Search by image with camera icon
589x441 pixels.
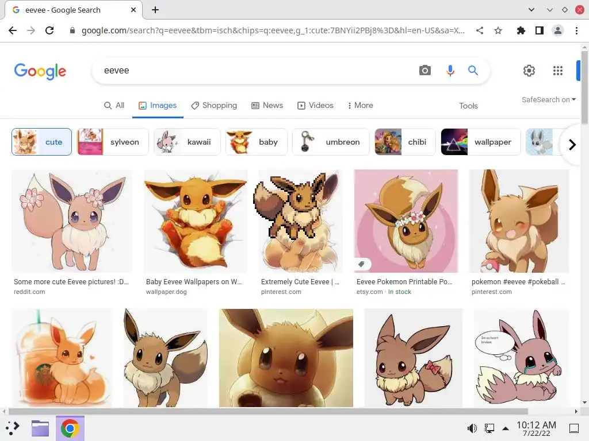click(425, 70)
